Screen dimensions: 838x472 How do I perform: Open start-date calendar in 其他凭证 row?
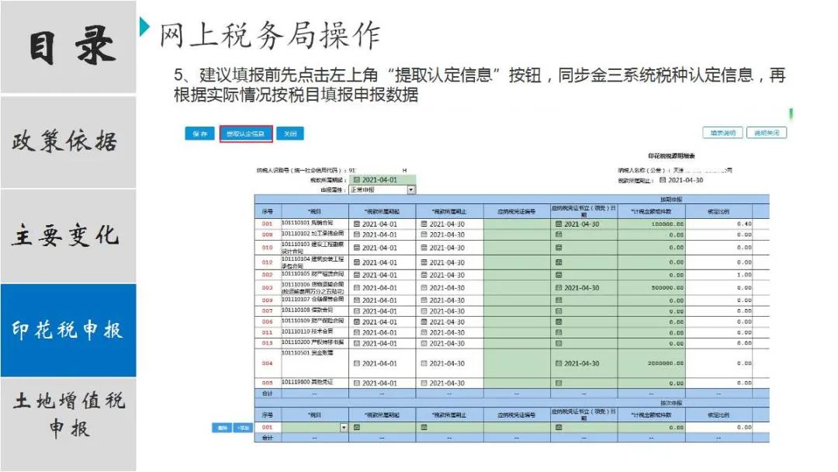point(357,383)
